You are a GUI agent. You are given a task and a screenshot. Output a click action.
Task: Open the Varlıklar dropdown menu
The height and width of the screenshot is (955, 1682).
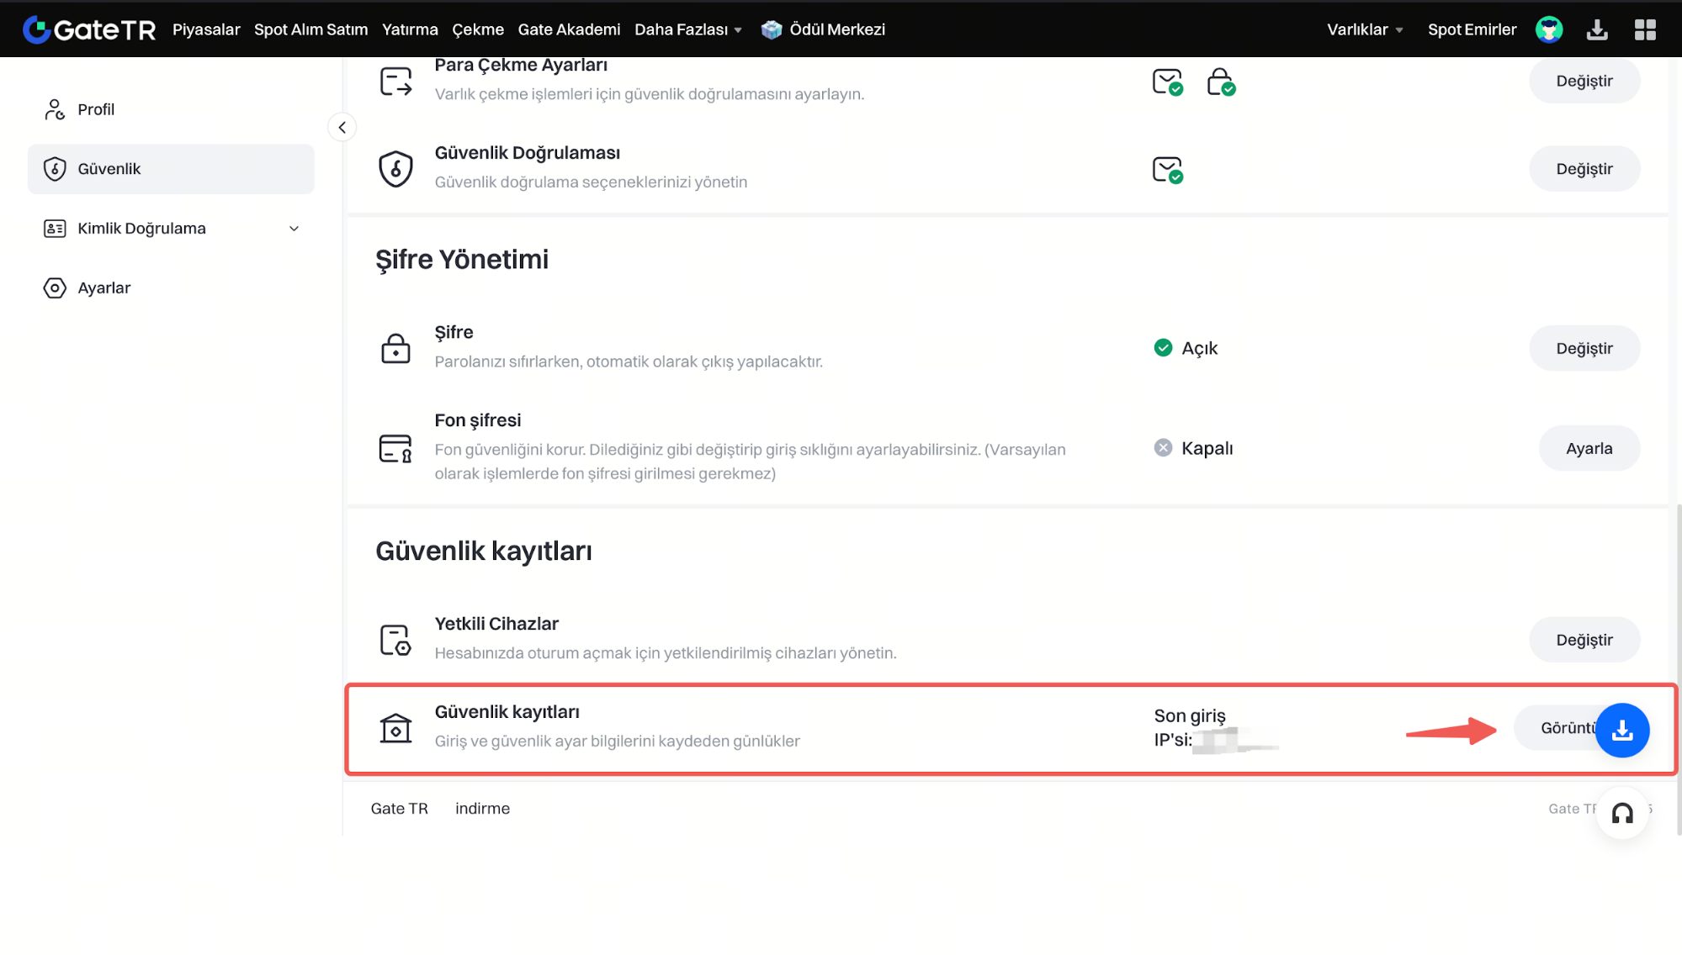(x=1364, y=29)
